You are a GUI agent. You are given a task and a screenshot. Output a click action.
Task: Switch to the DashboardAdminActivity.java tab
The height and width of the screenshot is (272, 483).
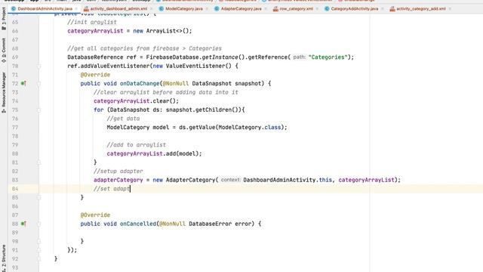(x=45, y=9)
